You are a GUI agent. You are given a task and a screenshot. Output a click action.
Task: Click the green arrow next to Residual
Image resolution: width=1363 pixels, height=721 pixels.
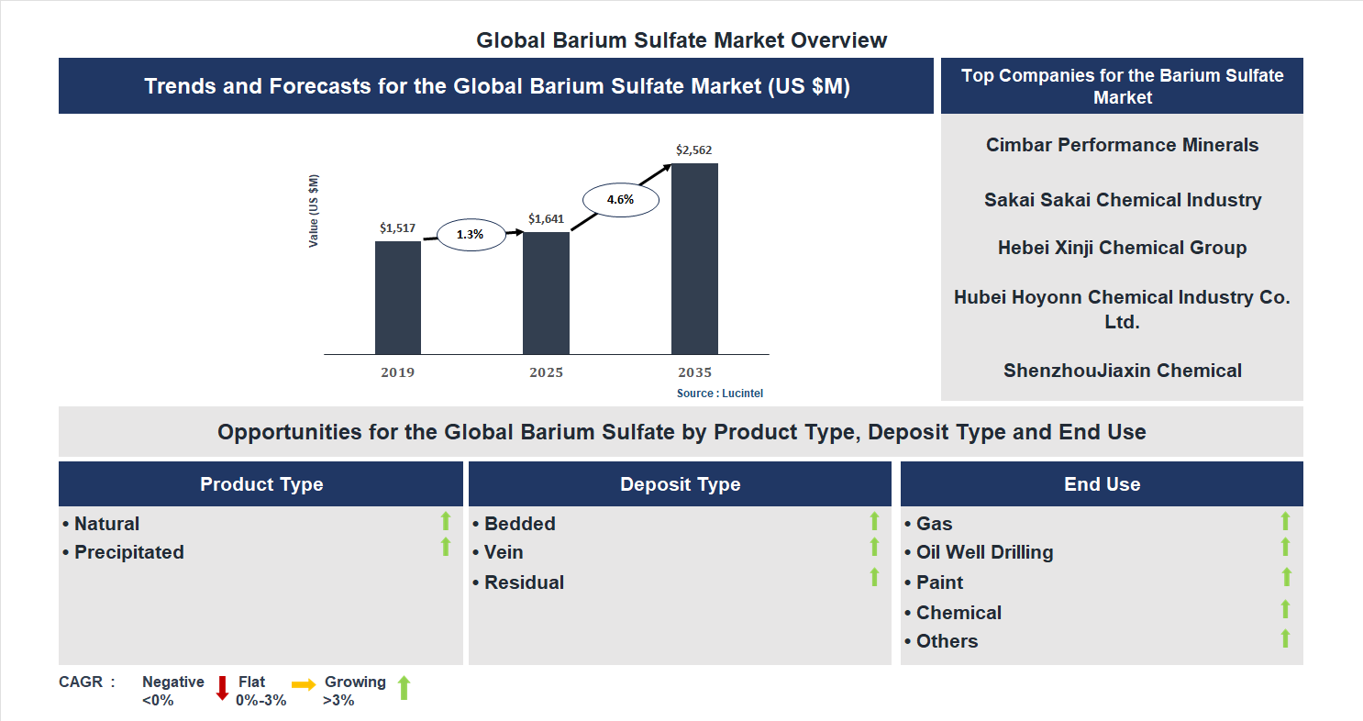coord(874,578)
